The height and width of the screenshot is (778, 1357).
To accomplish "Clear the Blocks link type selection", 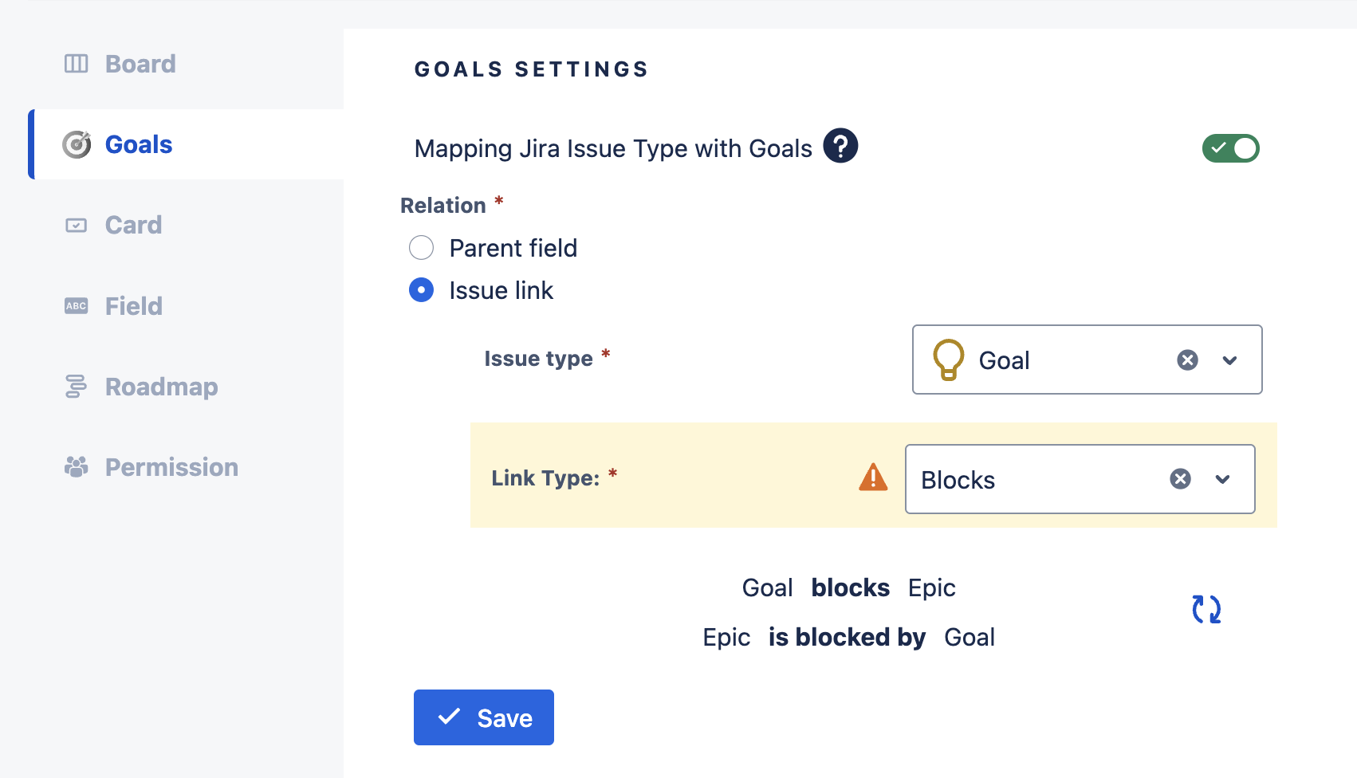I will coord(1180,479).
